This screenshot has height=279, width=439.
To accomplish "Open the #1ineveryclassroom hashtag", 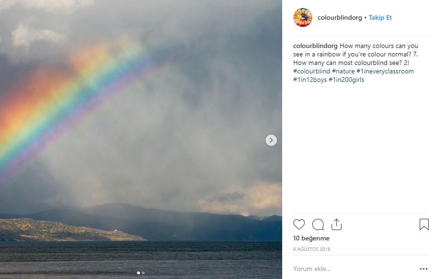I will 385,72.
